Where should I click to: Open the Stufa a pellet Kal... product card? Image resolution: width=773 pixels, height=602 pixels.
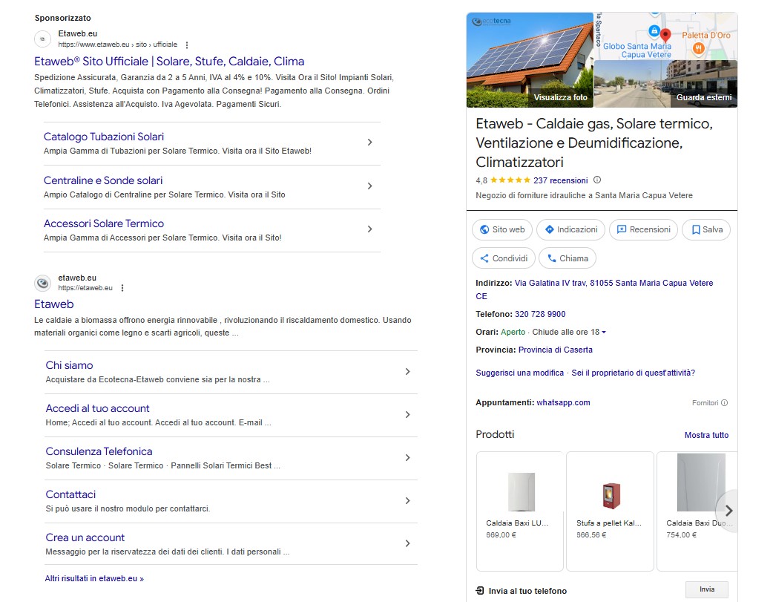(610, 511)
